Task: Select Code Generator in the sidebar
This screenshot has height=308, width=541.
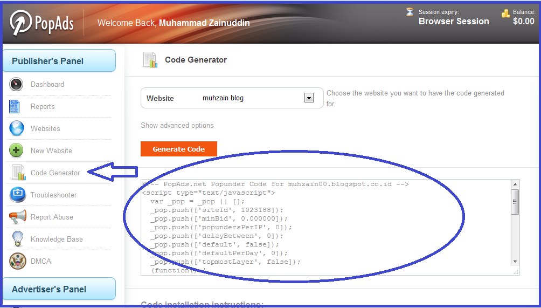Action: tap(55, 173)
